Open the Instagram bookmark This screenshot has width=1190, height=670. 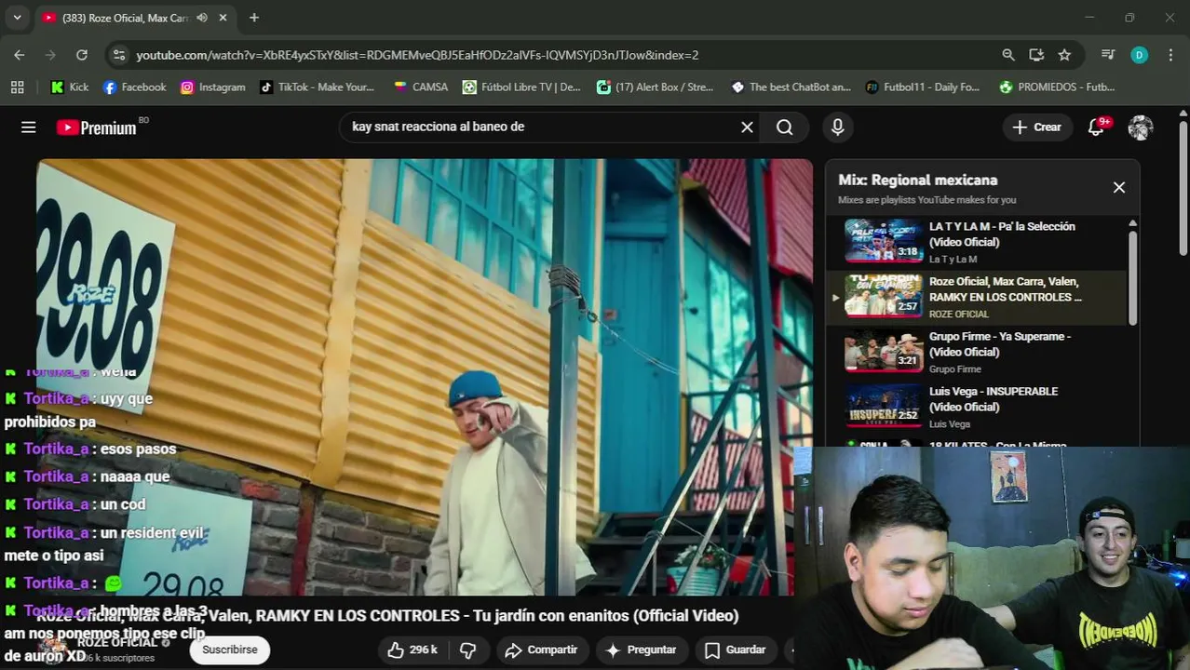click(212, 87)
